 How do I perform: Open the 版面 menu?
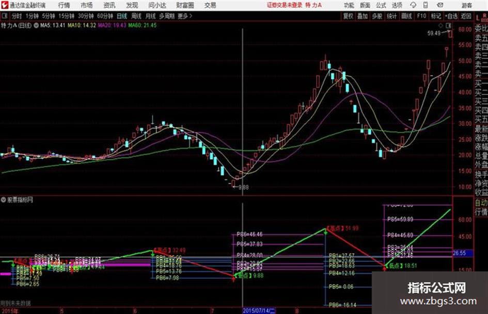[x=365, y=5]
